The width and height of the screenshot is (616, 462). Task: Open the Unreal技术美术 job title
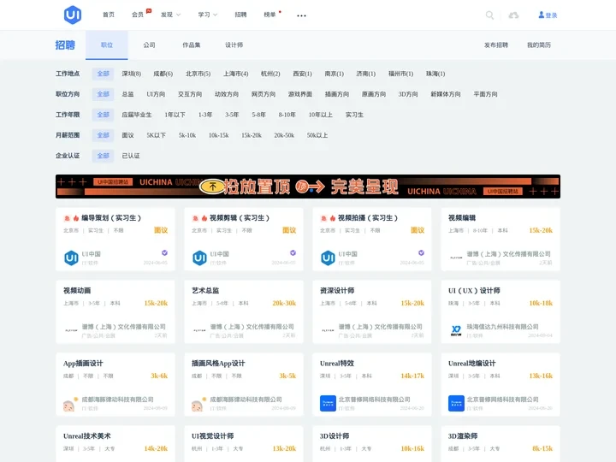pos(86,436)
